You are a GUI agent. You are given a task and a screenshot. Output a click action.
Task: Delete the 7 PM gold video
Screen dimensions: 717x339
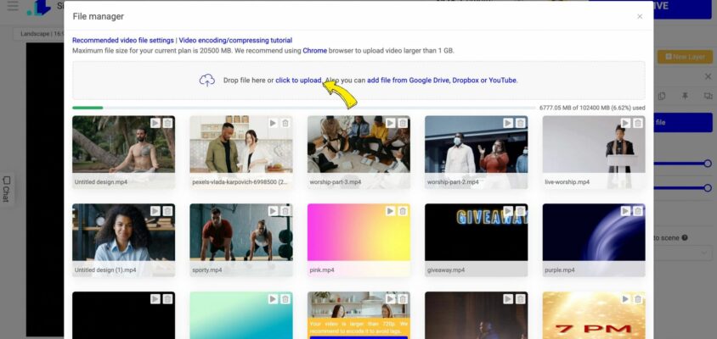[x=638, y=299]
